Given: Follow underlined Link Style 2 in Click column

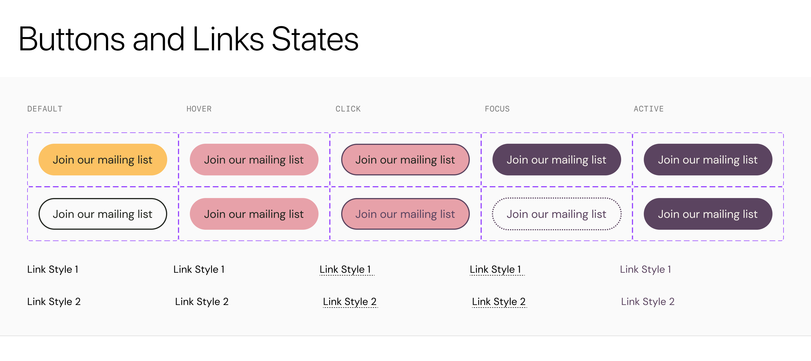Looking at the screenshot, I should [350, 302].
